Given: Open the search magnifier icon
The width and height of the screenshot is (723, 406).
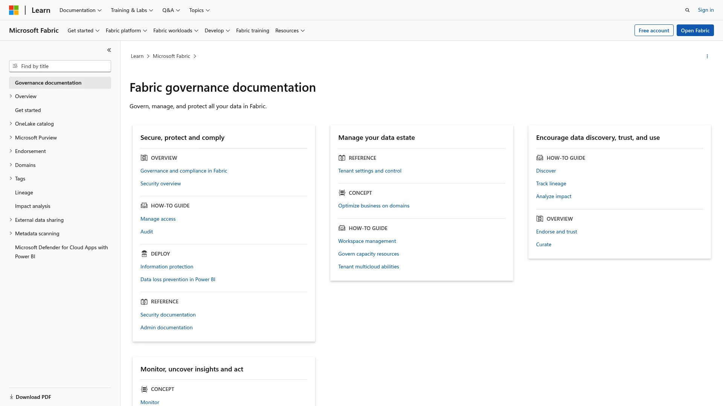Looking at the screenshot, I should click(687, 10).
